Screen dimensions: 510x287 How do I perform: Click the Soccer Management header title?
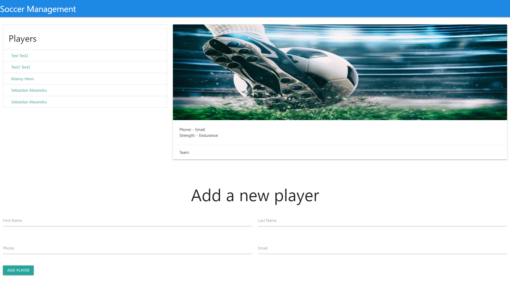click(38, 9)
